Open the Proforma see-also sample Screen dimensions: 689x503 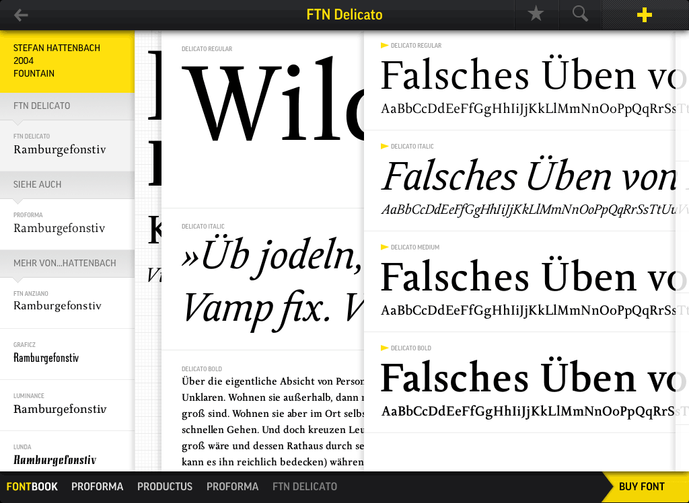[67, 224]
